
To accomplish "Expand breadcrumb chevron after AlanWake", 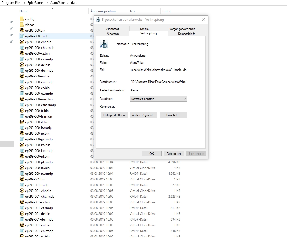I will click(68, 3).
